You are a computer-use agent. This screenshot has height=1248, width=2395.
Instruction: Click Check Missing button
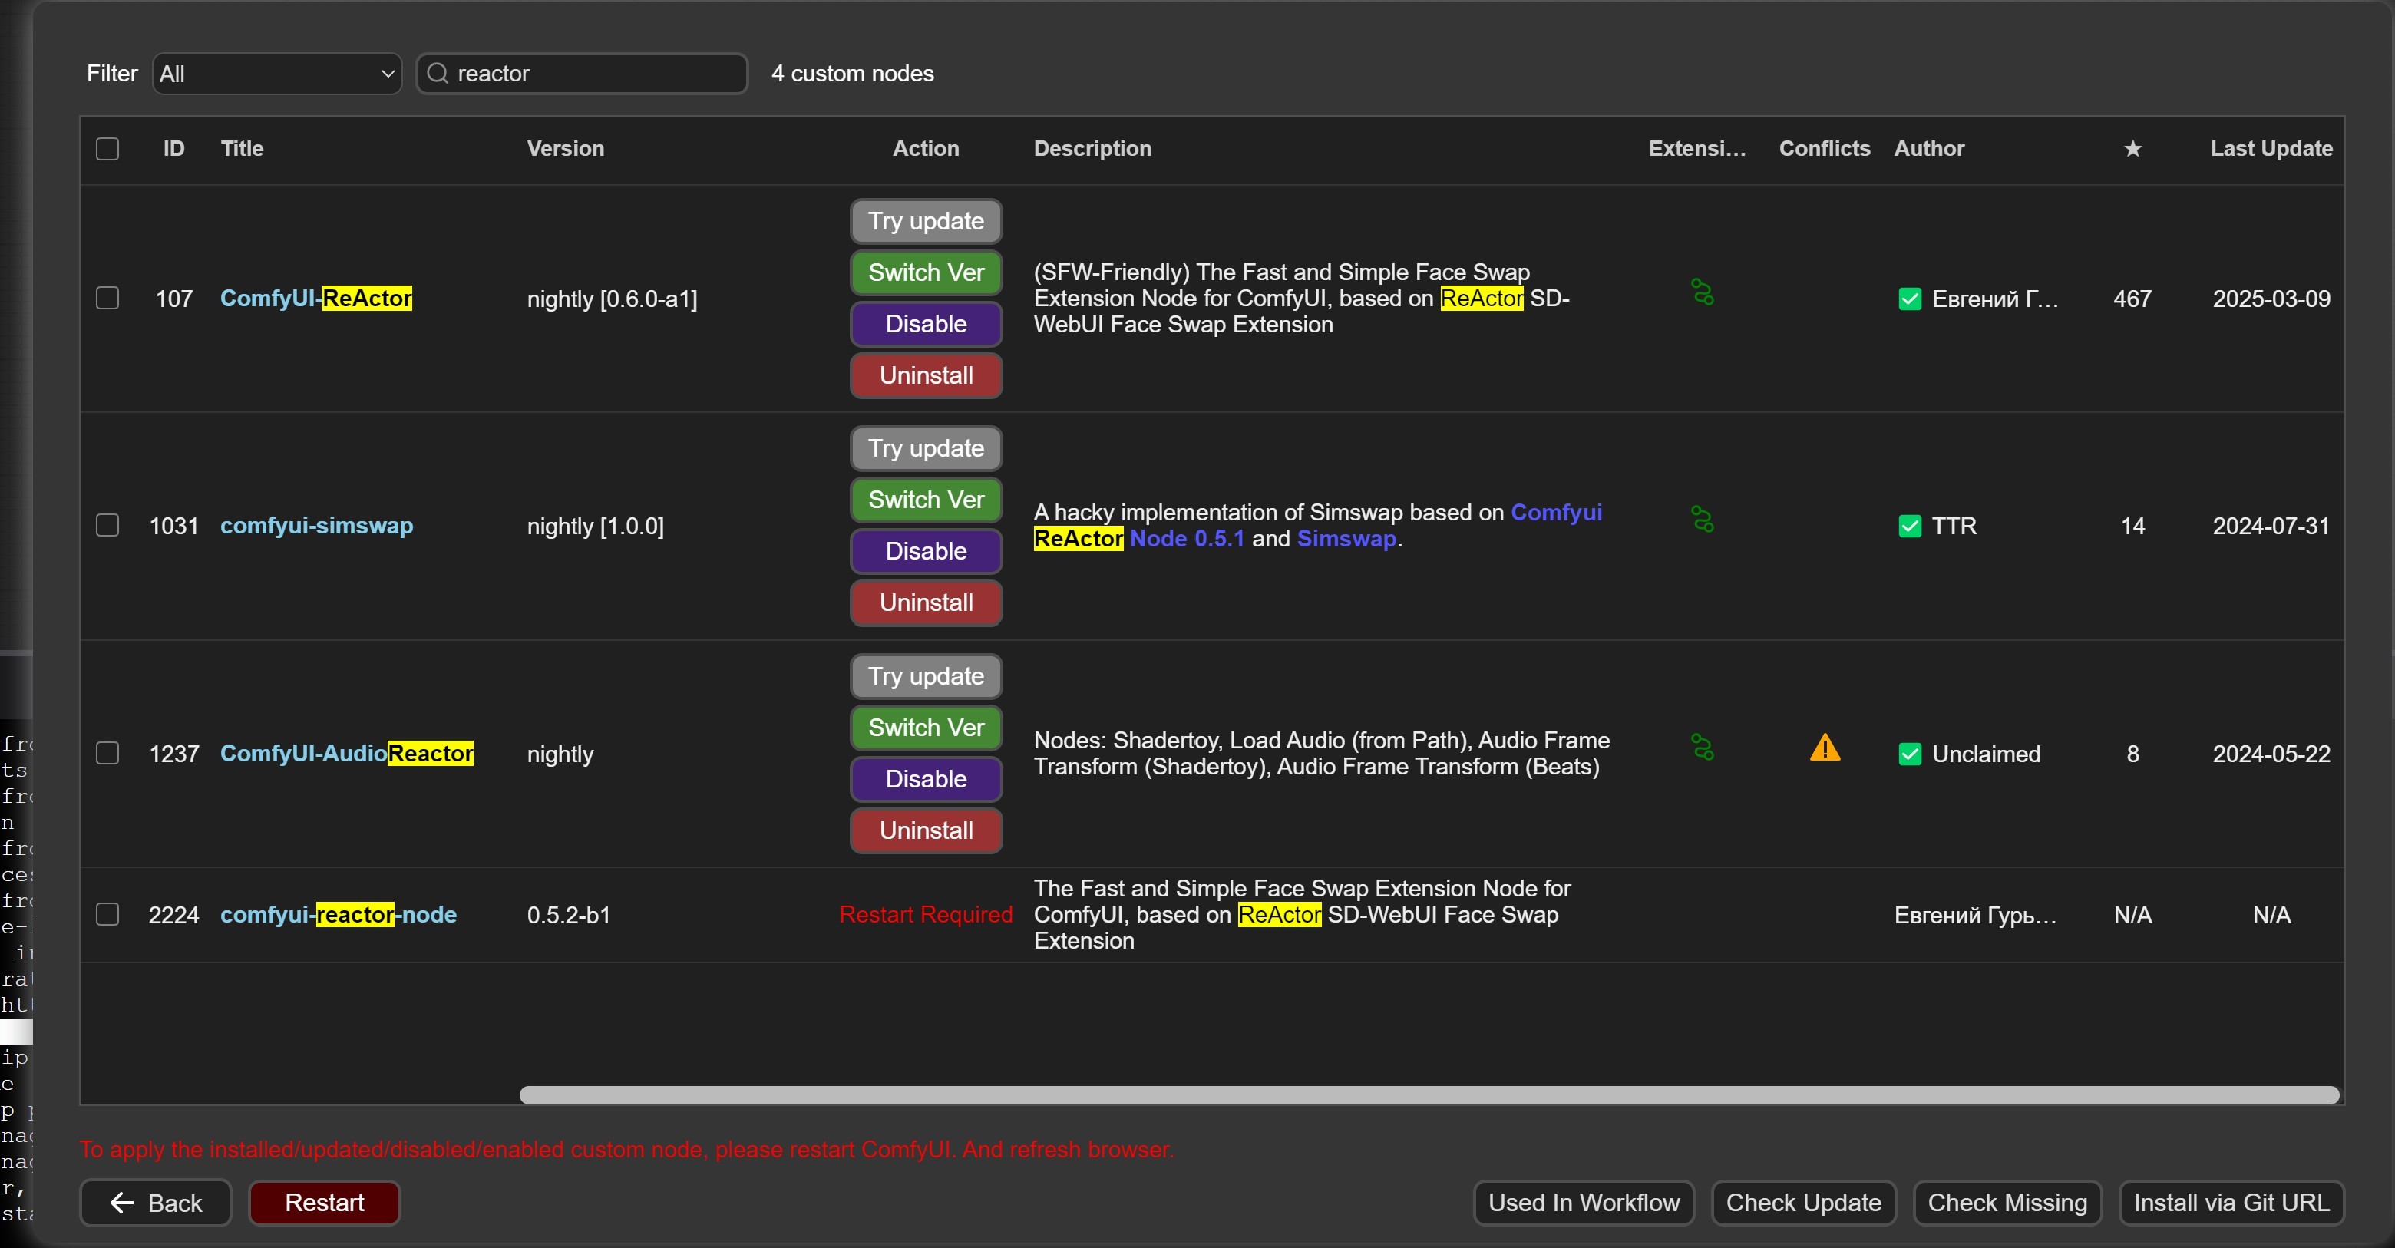(2007, 1203)
